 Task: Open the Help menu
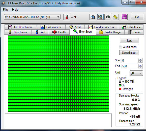[x=15, y=10]
